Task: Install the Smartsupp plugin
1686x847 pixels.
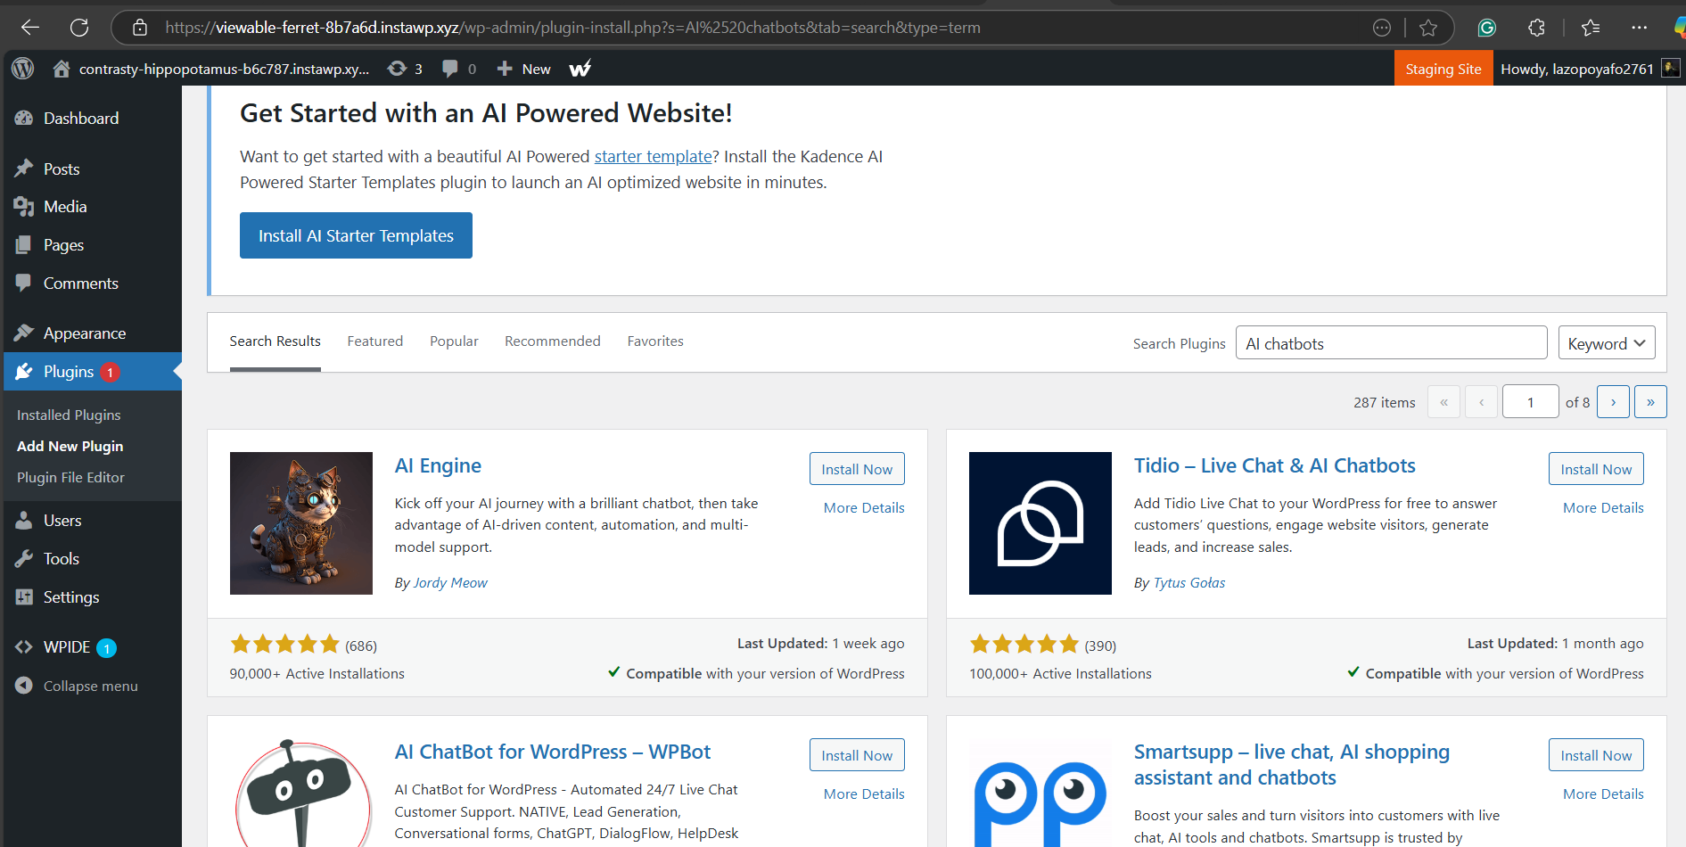Action: pyautogui.click(x=1596, y=755)
